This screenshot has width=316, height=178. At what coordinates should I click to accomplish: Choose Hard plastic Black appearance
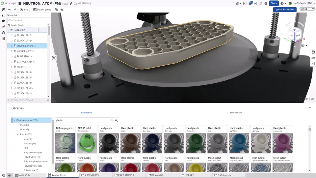(109, 140)
